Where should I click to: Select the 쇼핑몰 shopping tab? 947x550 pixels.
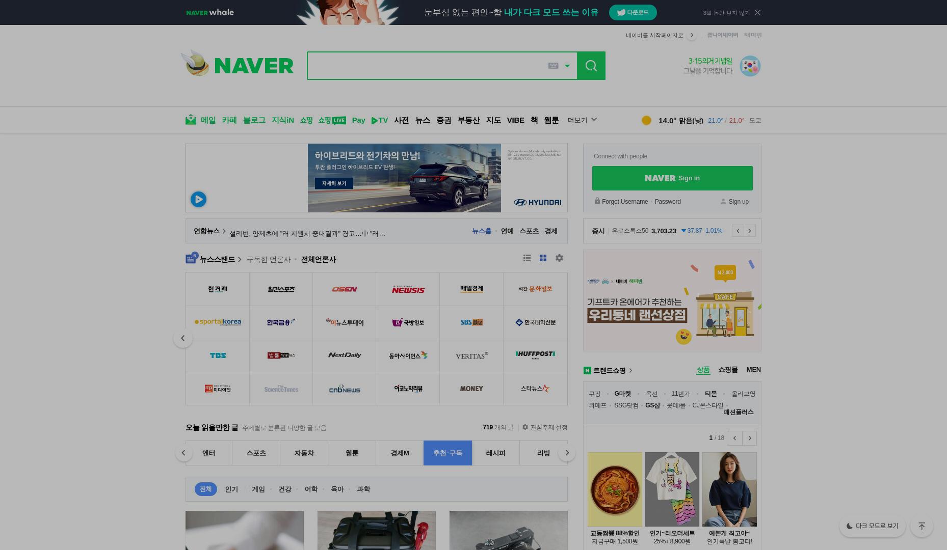coord(728,370)
